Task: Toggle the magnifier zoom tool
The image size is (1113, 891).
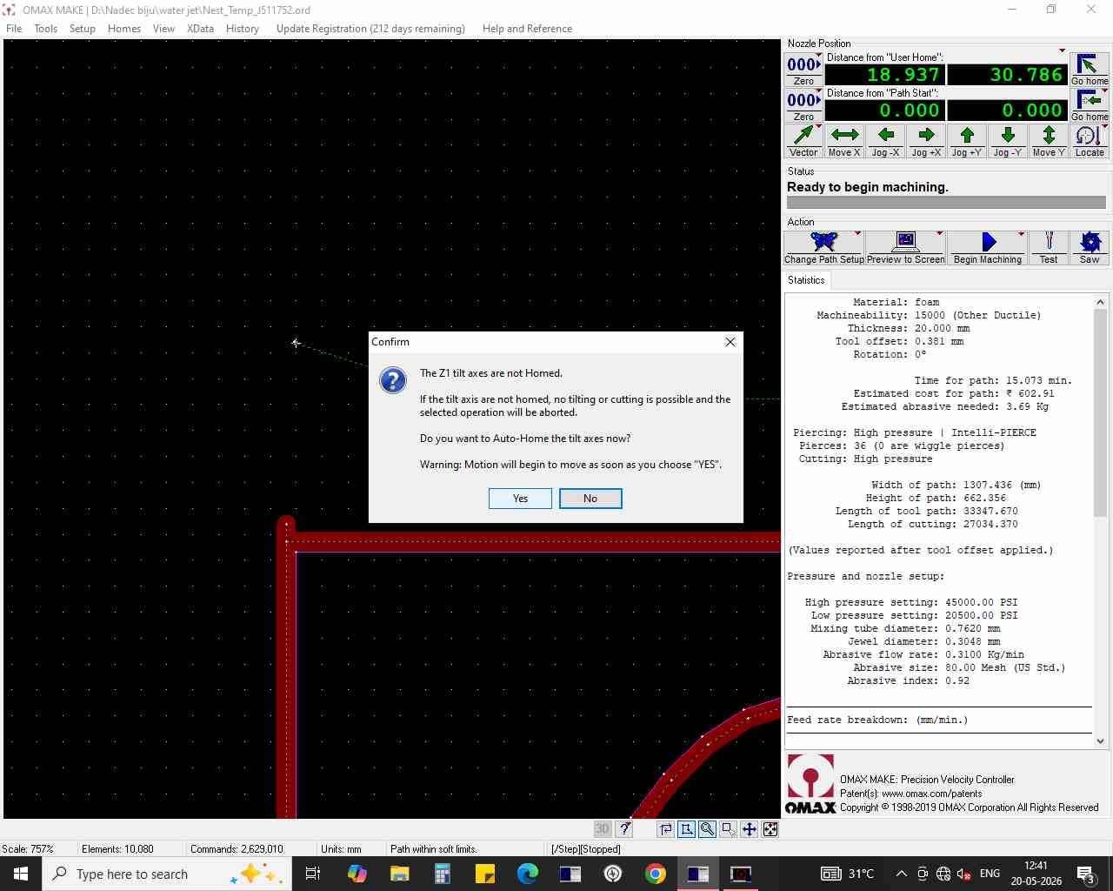Action: (x=707, y=829)
